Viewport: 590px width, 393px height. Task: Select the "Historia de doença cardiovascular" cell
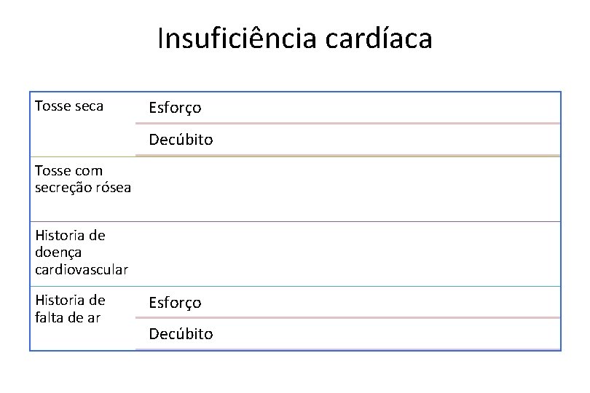tap(83, 254)
